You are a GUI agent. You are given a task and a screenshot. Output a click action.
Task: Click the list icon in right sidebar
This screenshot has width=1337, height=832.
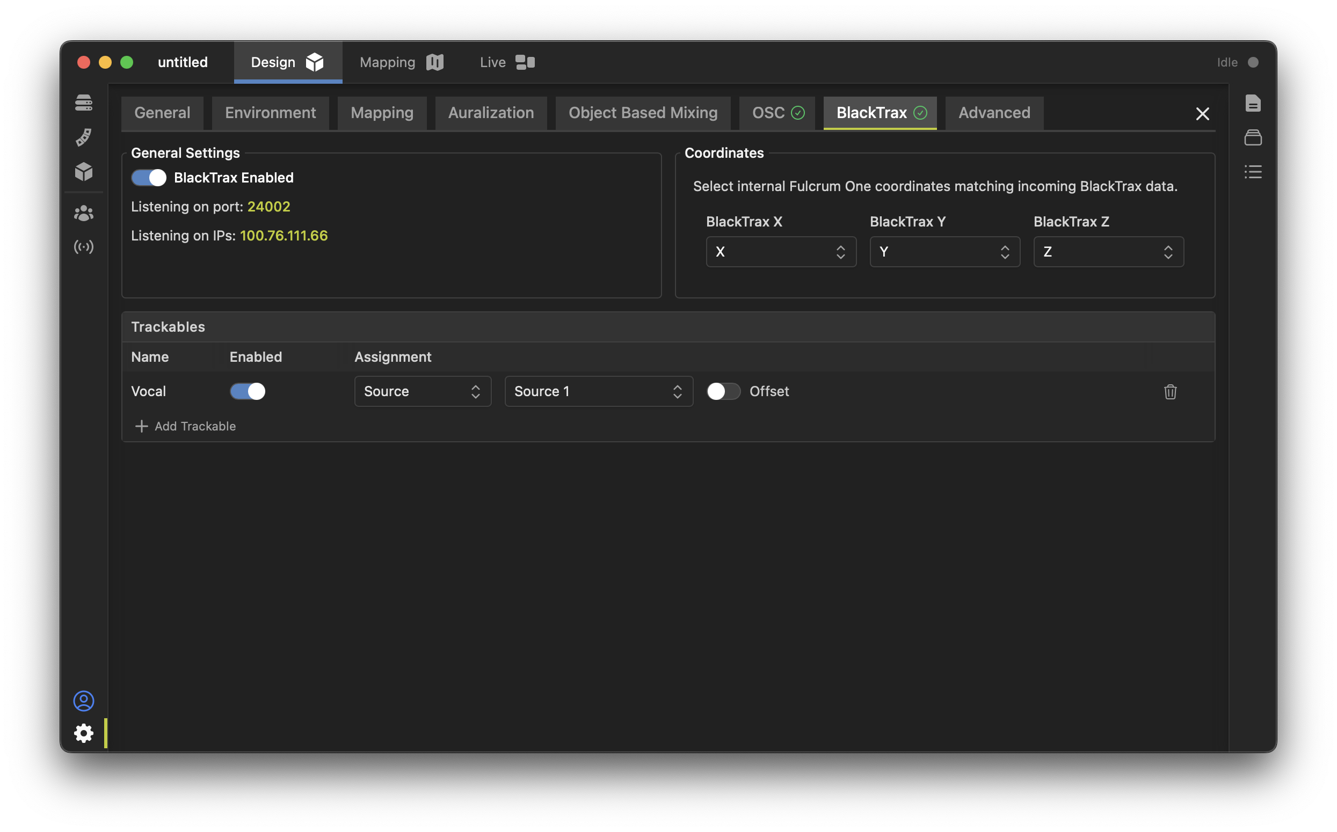point(1253,172)
